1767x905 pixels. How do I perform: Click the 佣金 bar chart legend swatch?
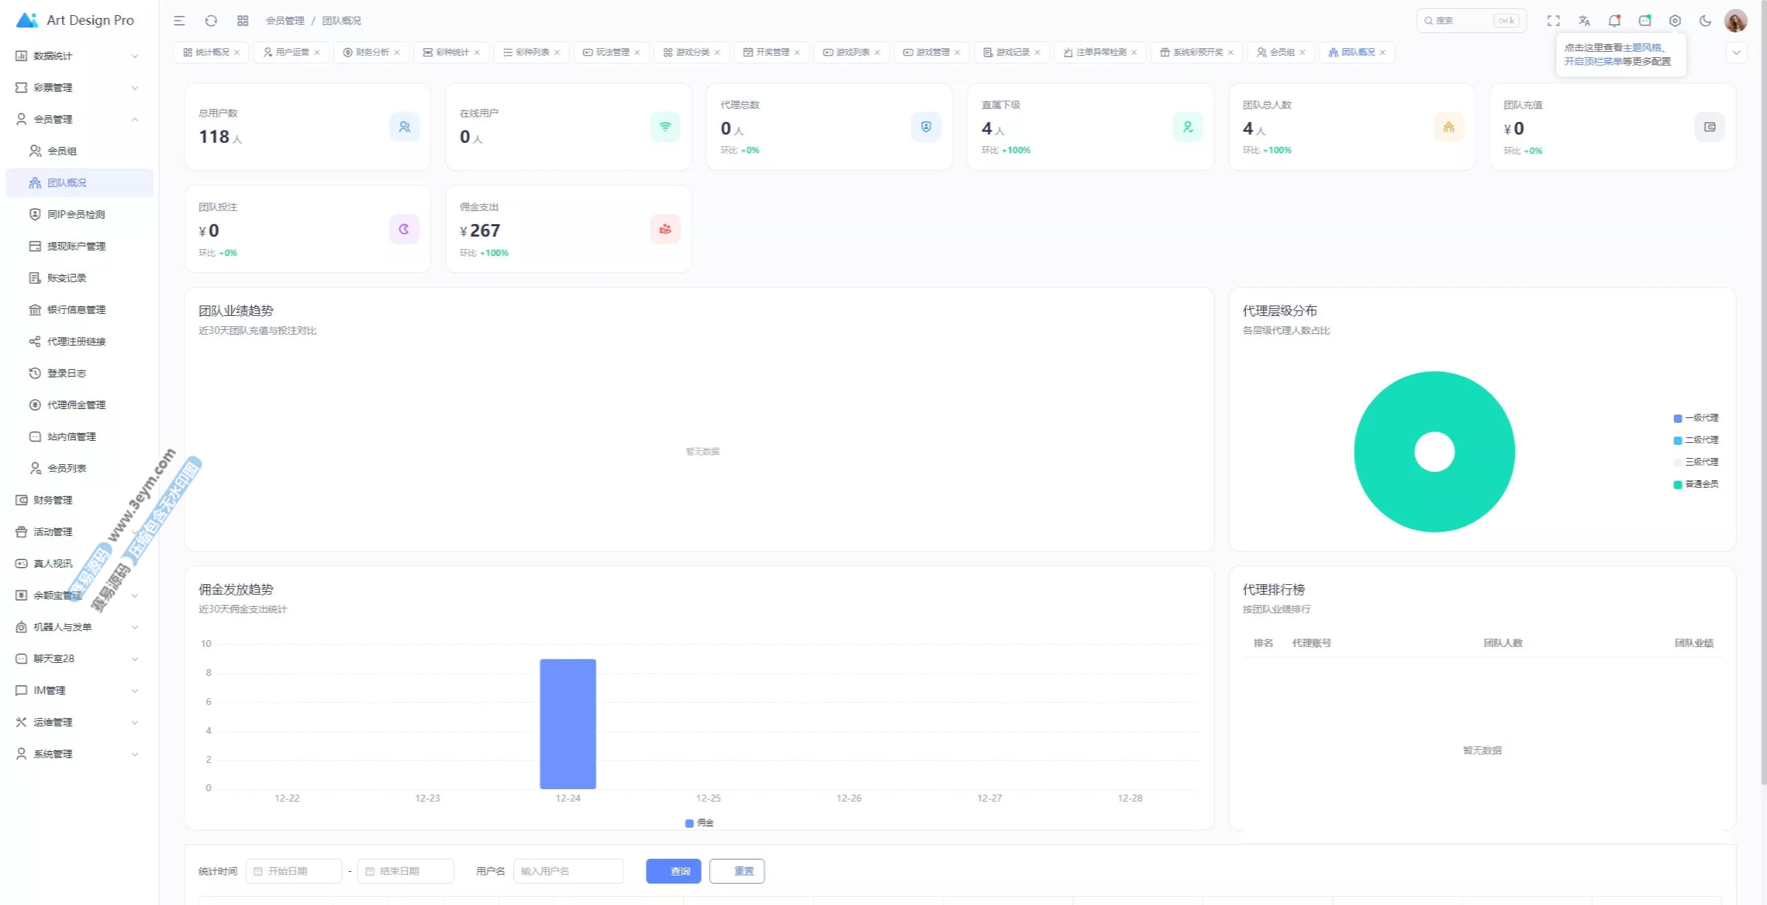pos(690,823)
